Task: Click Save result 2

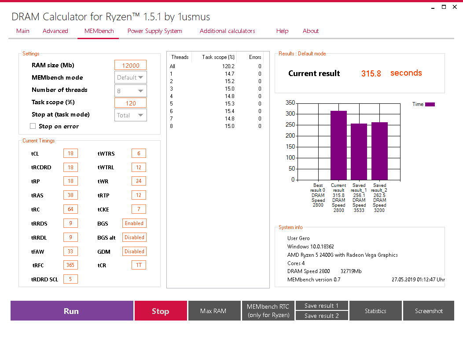Action: pos(322,316)
